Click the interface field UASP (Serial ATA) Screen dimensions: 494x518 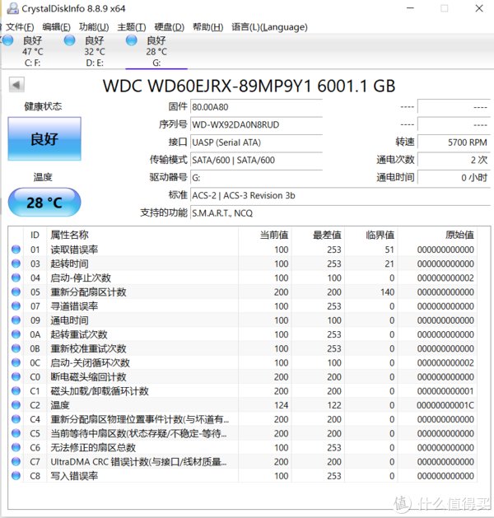pos(257,142)
